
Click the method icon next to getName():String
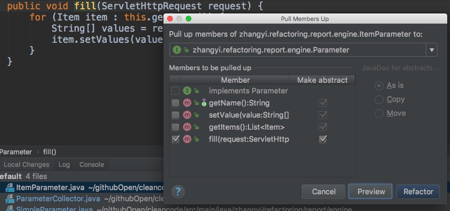click(x=187, y=103)
